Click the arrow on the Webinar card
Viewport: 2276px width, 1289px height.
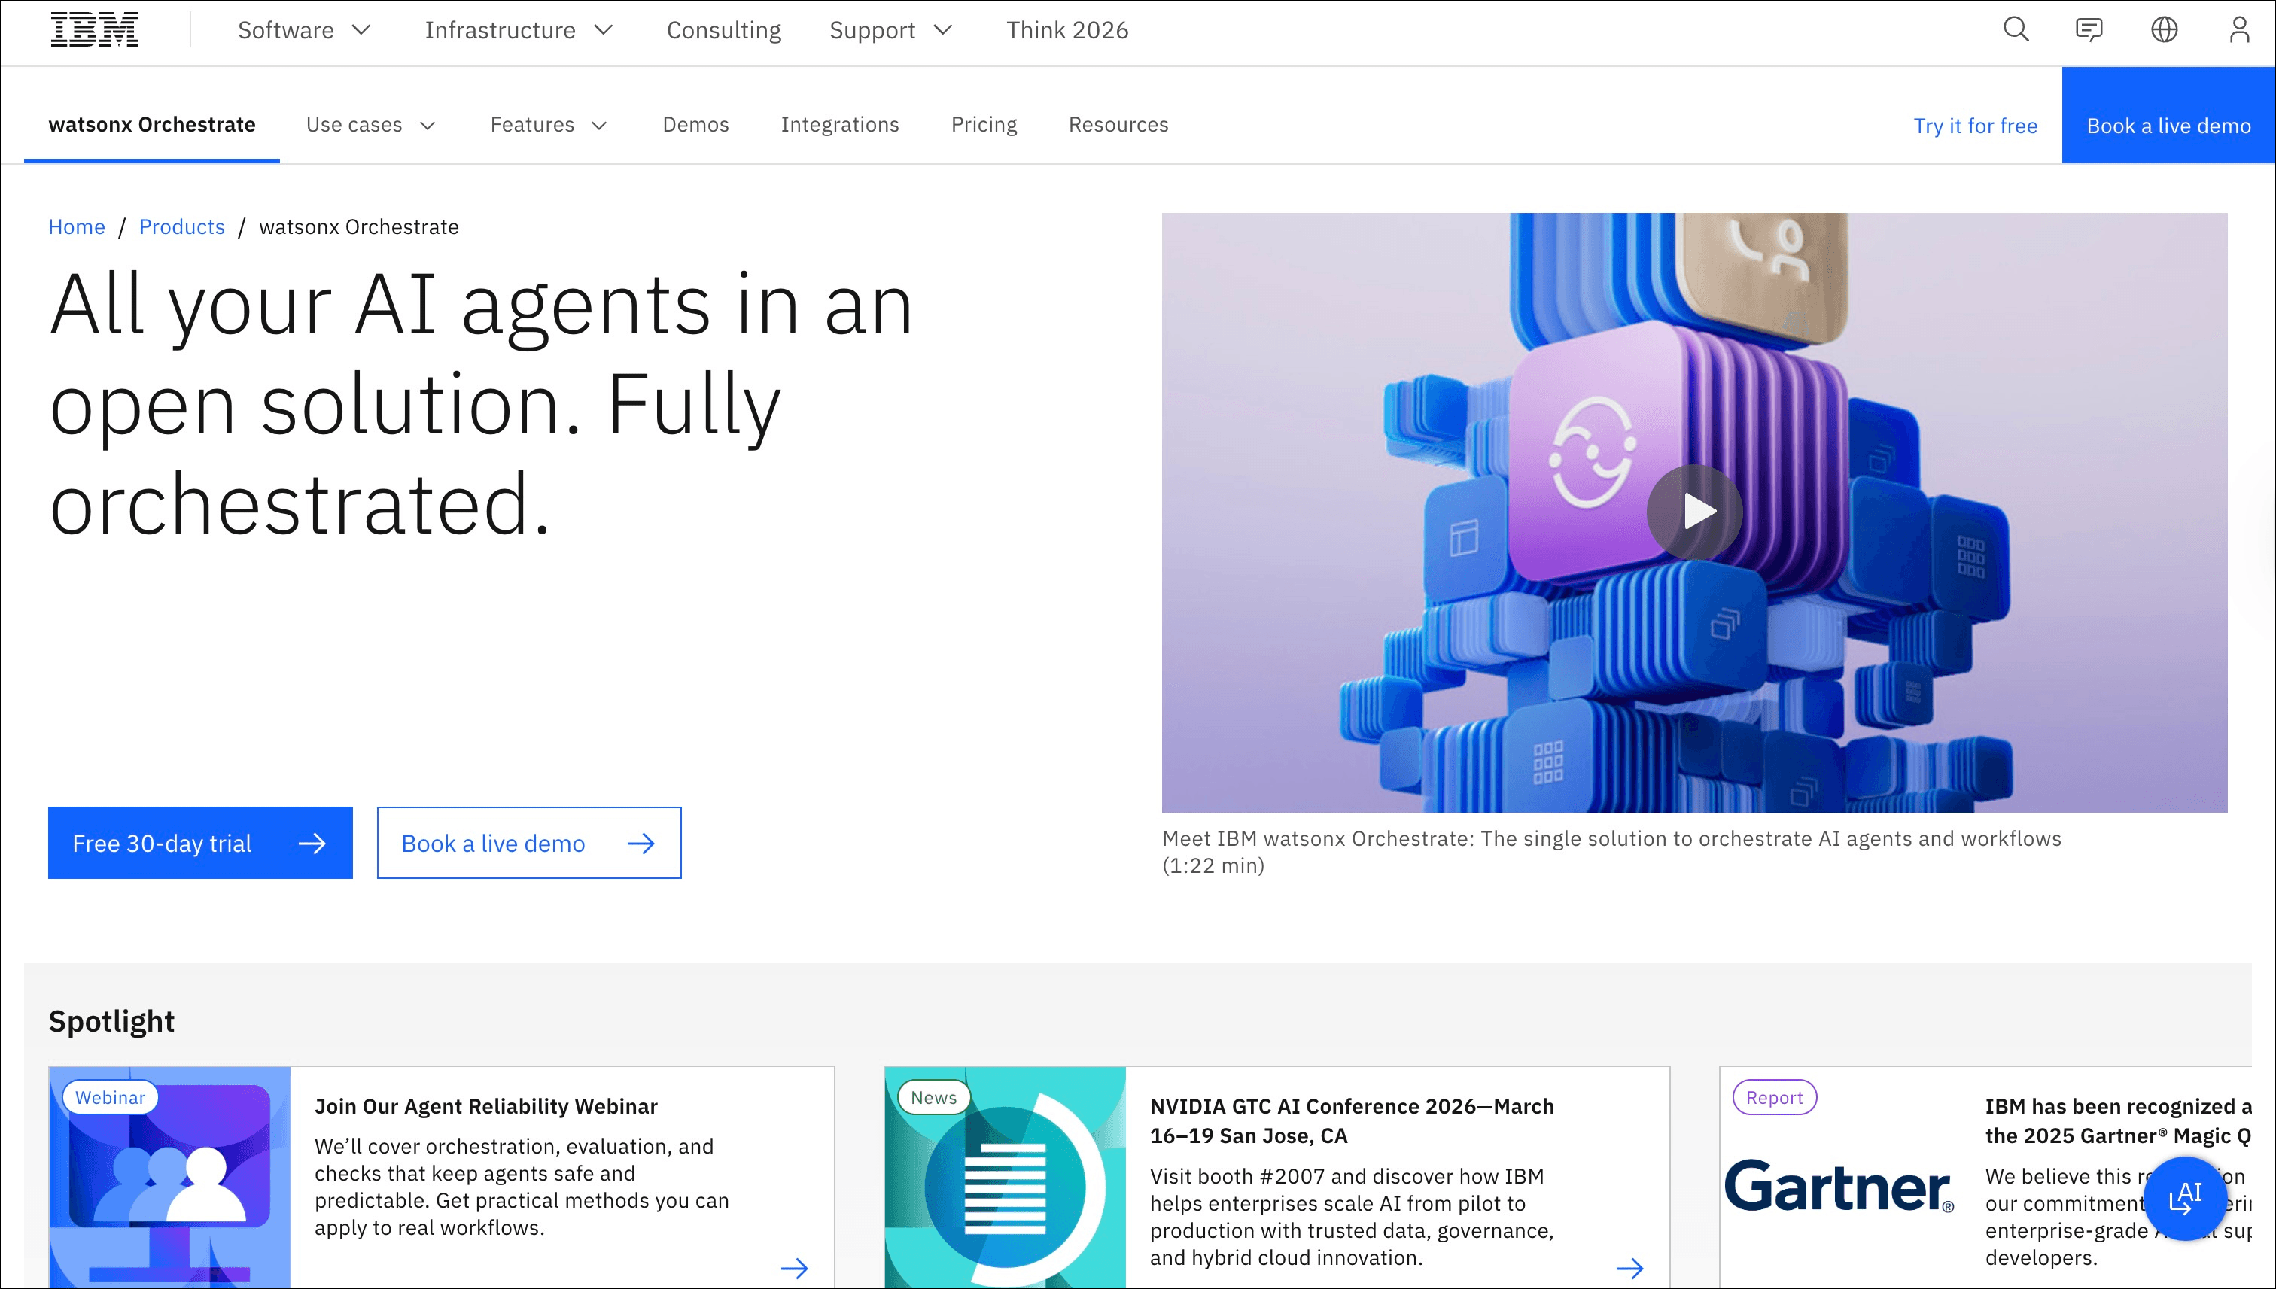point(794,1268)
